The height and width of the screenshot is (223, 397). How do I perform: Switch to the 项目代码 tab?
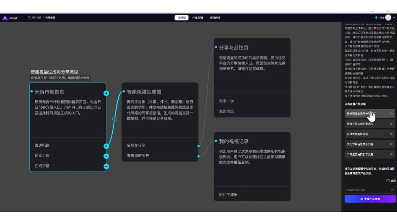coord(214,17)
